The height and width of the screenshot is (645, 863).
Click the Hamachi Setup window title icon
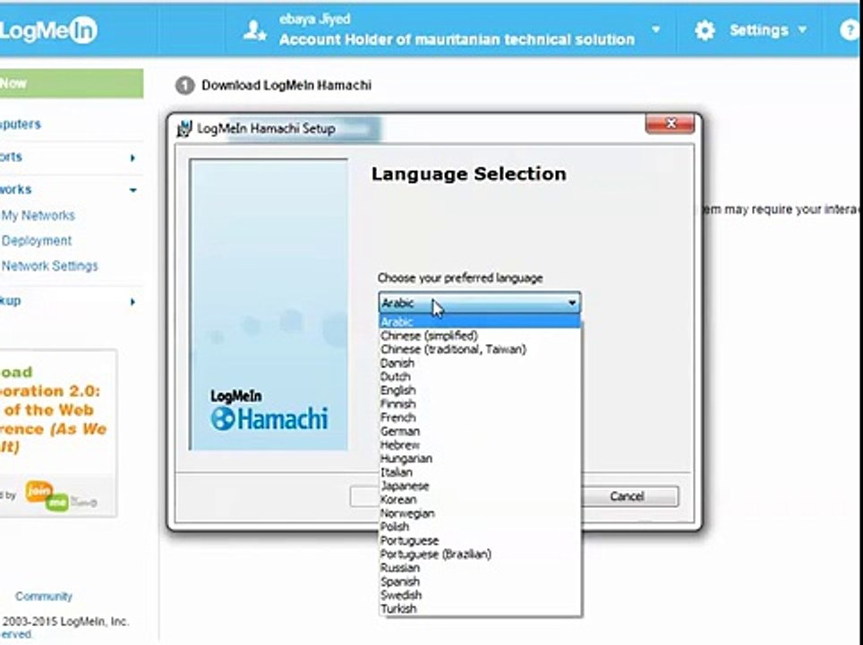(x=184, y=128)
